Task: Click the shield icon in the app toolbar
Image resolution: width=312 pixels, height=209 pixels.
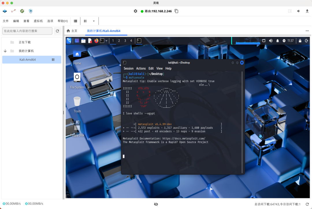Action: coord(31,11)
